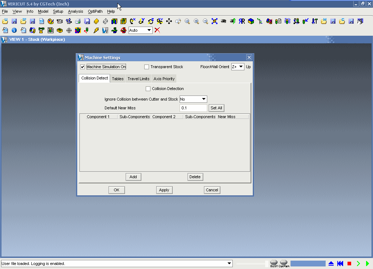Open the Auto dropdown in the toolbar

[140, 30]
